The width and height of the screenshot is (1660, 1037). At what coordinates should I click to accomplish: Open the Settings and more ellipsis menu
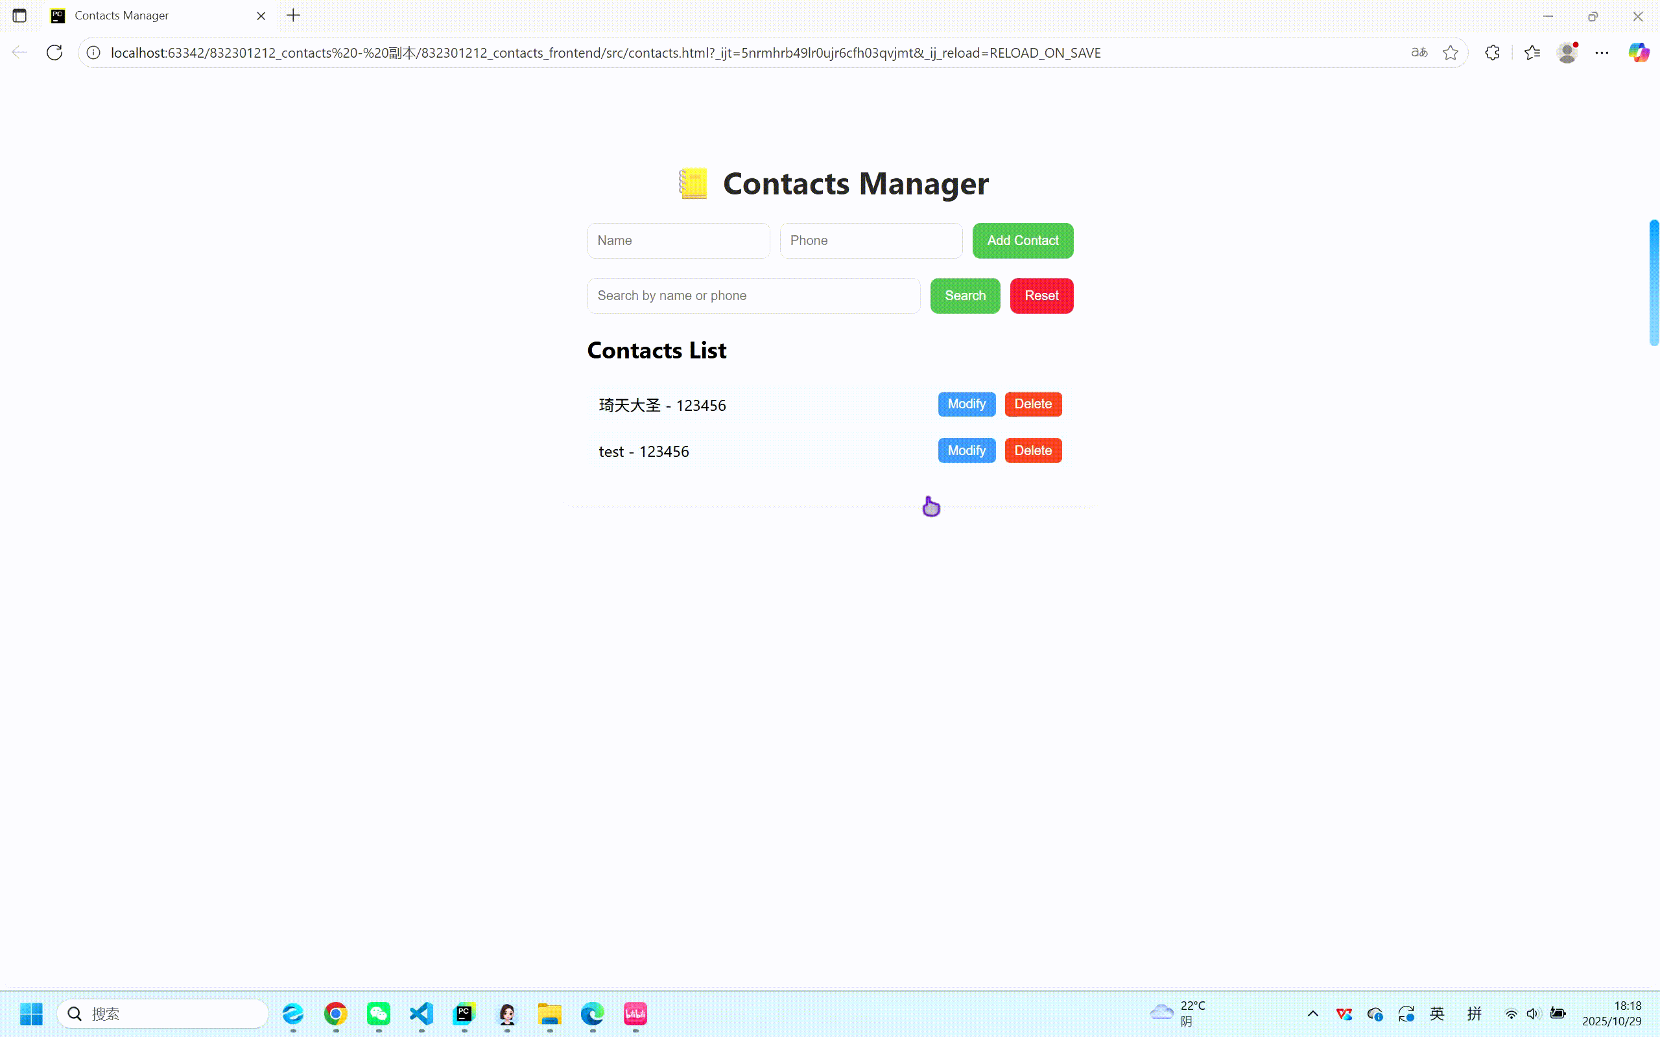[x=1602, y=52]
